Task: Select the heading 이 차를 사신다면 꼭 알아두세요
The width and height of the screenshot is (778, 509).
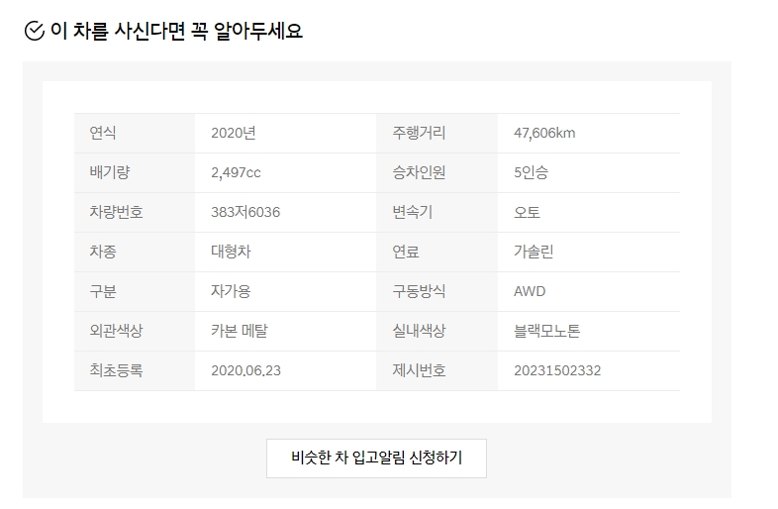Action: 176,31
